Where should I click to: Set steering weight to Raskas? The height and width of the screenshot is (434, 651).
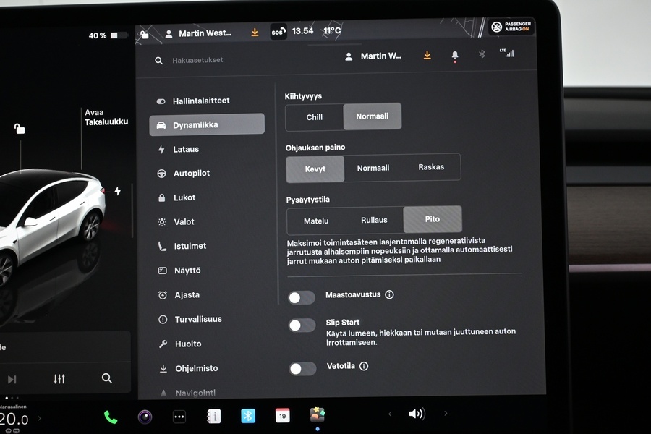point(431,167)
